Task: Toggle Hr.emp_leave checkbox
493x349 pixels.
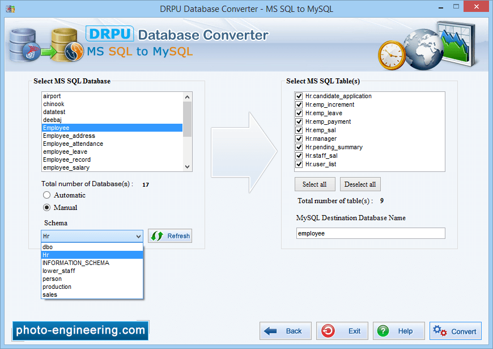Action: 299,113
